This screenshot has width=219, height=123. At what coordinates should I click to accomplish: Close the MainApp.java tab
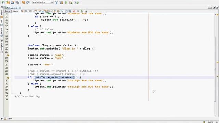[20, 8]
